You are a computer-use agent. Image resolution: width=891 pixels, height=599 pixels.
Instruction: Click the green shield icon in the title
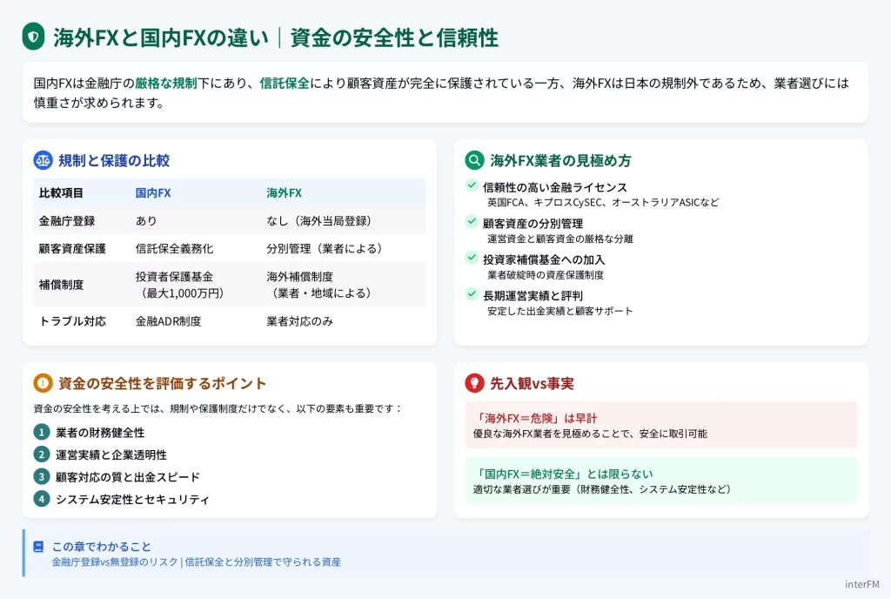(33, 37)
